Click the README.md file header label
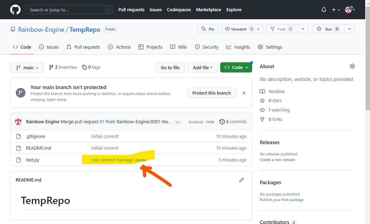The height and width of the screenshot is (224, 370). coord(29,180)
